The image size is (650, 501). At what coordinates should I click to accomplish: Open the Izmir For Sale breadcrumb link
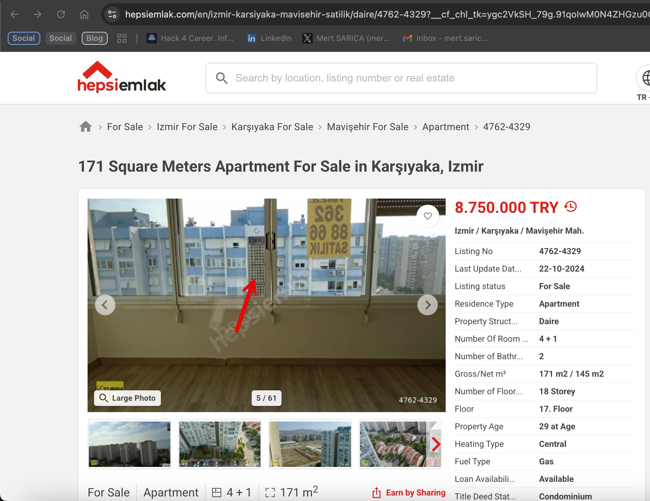pos(187,127)
